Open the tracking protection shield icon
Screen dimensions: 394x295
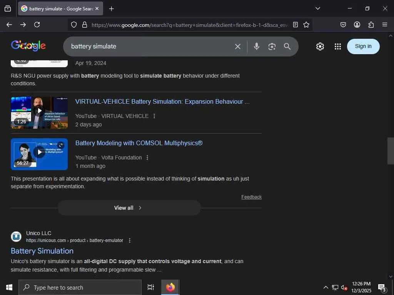73,25
